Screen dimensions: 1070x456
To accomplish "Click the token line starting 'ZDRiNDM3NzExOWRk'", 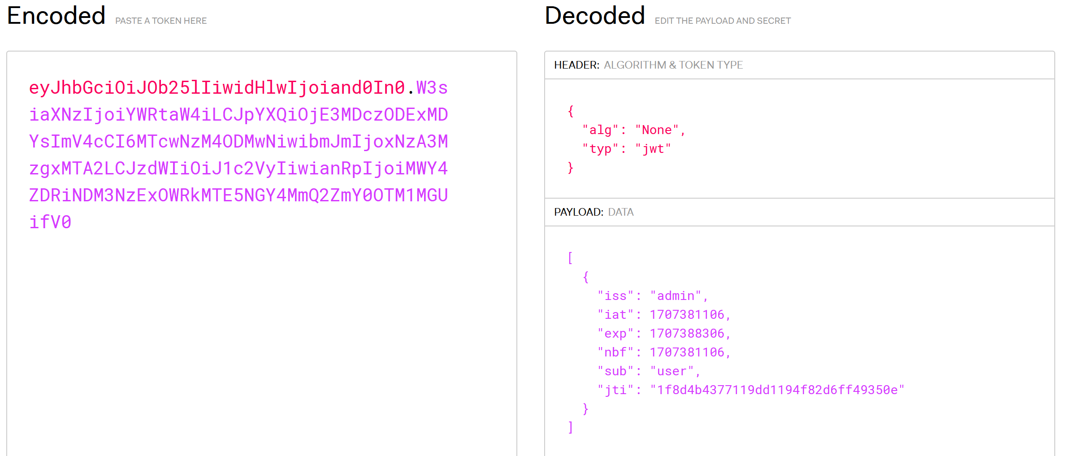I will click(x=238, y=195).
